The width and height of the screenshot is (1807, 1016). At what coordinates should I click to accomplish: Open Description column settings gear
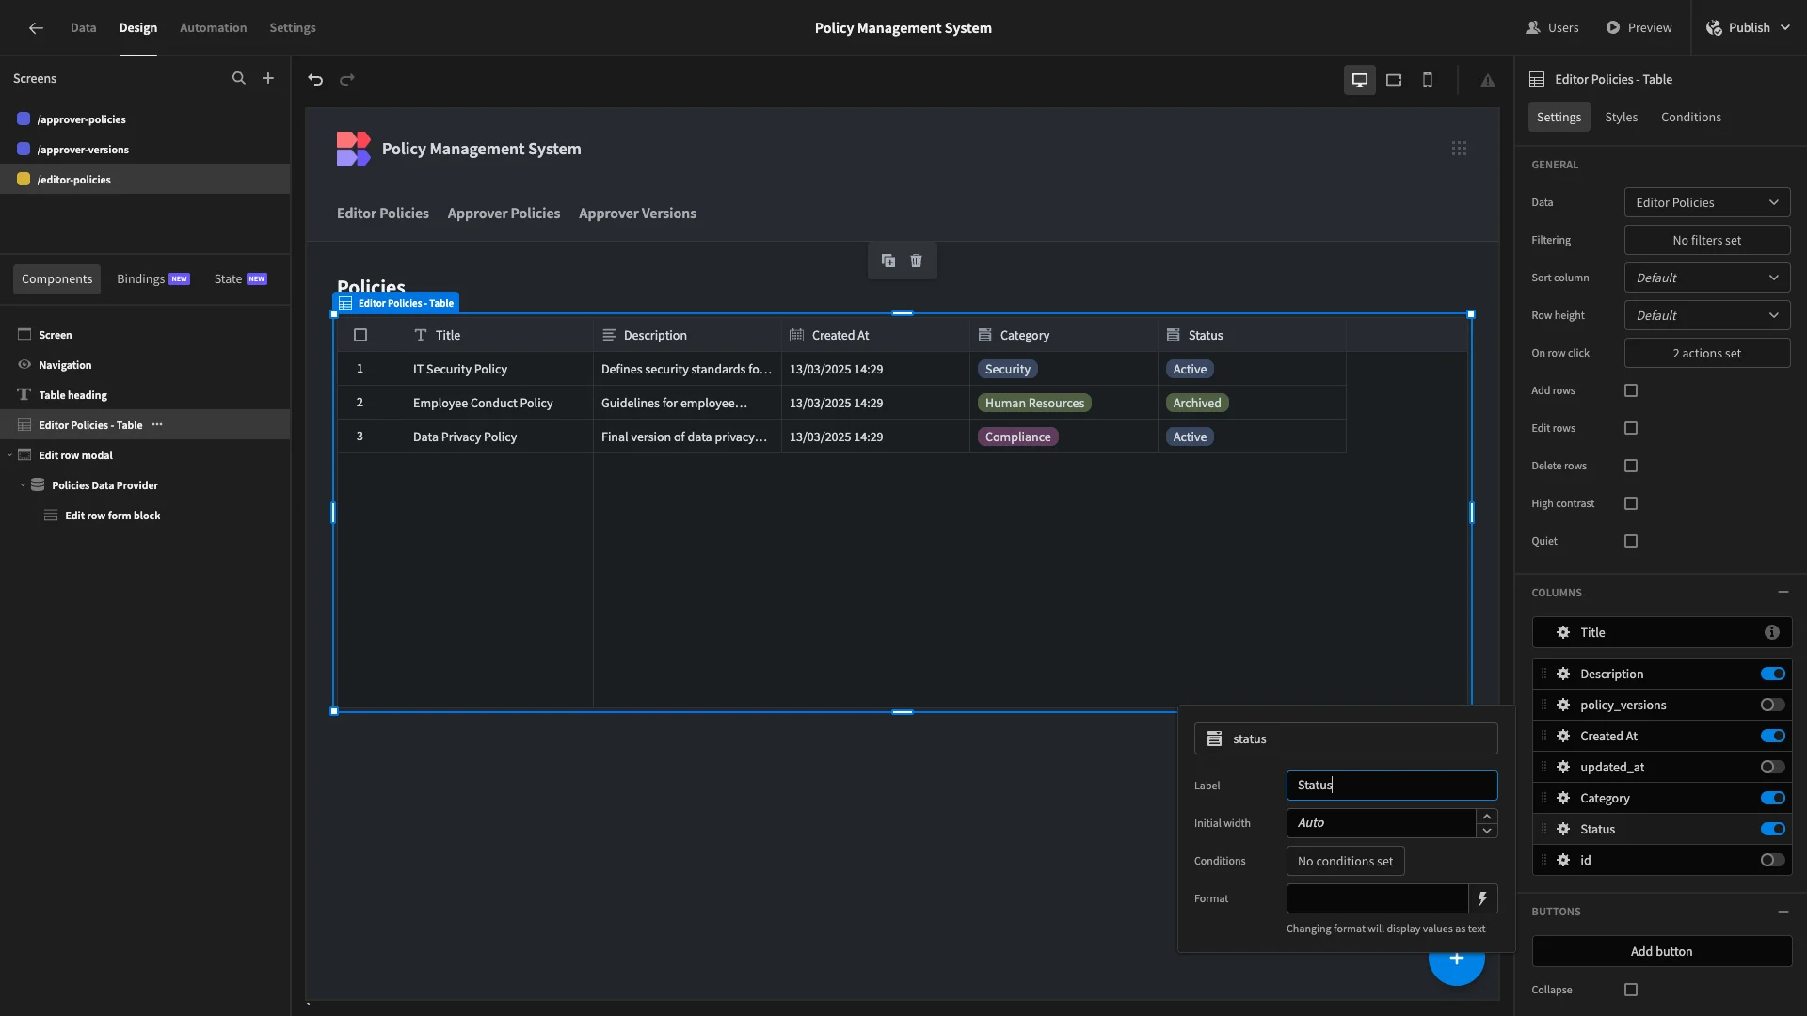click(1563, 674)
